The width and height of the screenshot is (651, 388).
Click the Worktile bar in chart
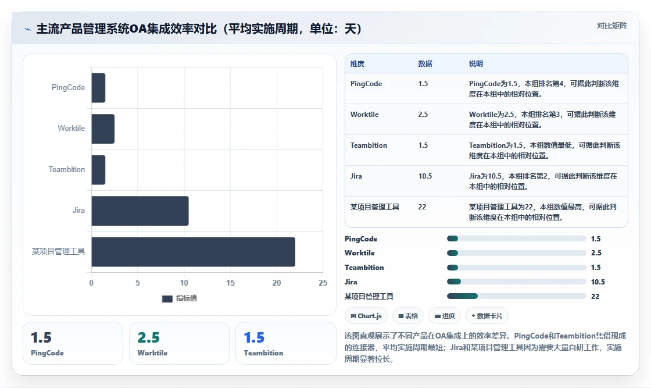click(x=103, y=129)
